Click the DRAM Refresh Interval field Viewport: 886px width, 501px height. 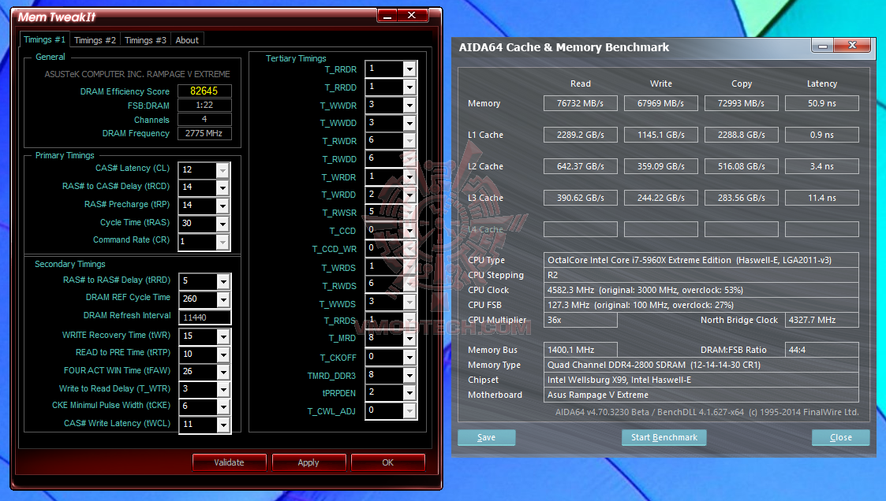pyautogui.click(x=204, y=317)
